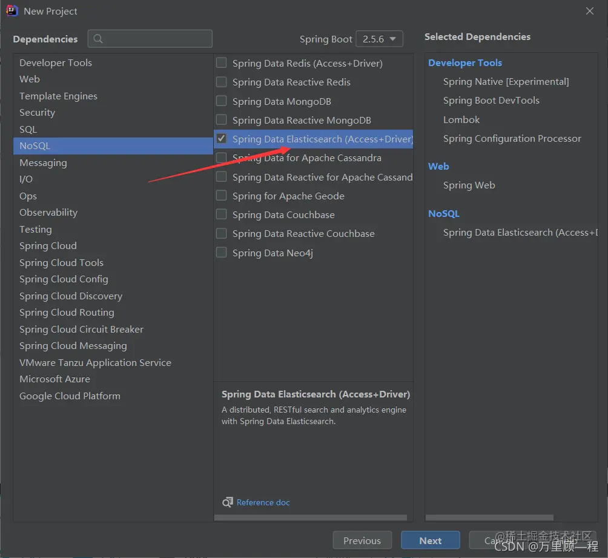The image size is (608, 558).
Task: Select Developer Tools category
Action: (113, 62)
